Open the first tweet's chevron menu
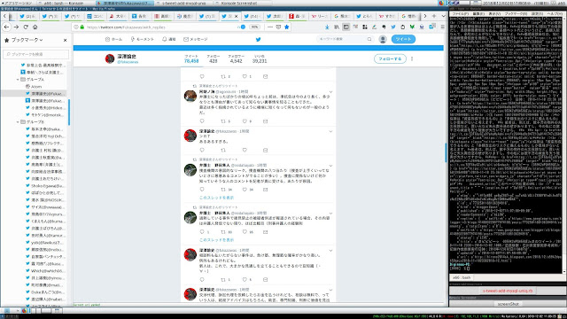The width and height of the screenshot is (567, 319). pos(330,92)
